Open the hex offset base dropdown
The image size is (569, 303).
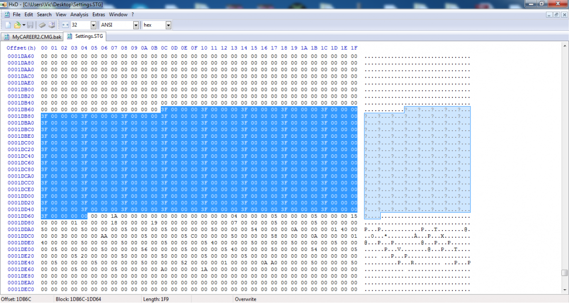pos(168,25)
